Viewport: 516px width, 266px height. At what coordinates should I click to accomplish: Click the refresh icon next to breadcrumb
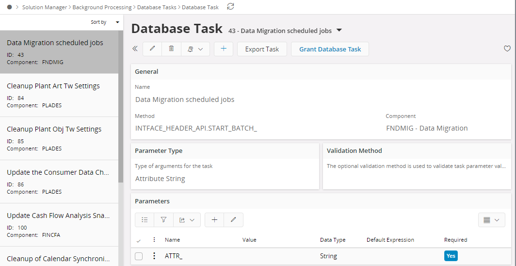pyautogui.click(x=230, y=7)
